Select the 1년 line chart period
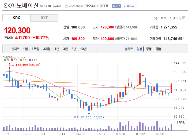Screen dimensions: 188x138 pyautogui.click(x=57, y=49)
